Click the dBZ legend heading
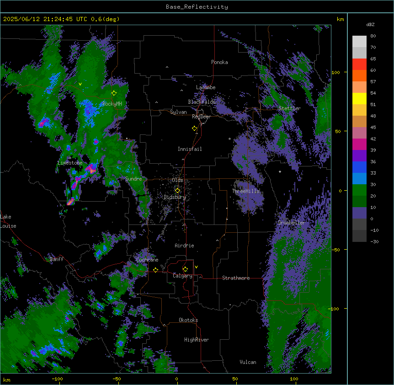Viewport: 394px width, 385px height. click(370, 24)
